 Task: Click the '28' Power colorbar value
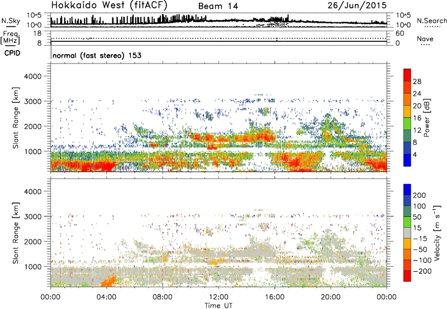point(417,81)
